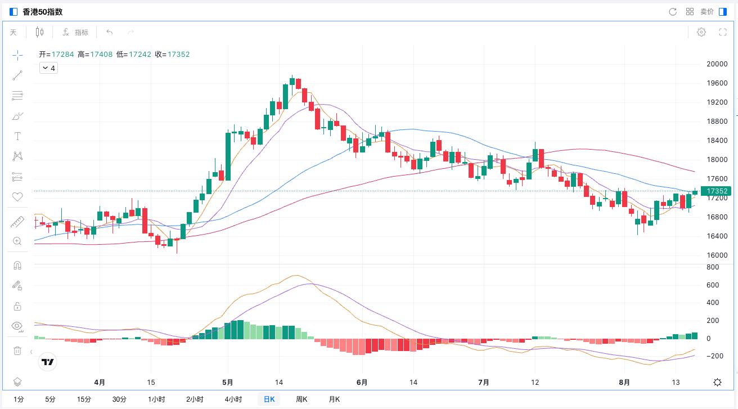Collapse the left drawing toolbar arrow

31,352
